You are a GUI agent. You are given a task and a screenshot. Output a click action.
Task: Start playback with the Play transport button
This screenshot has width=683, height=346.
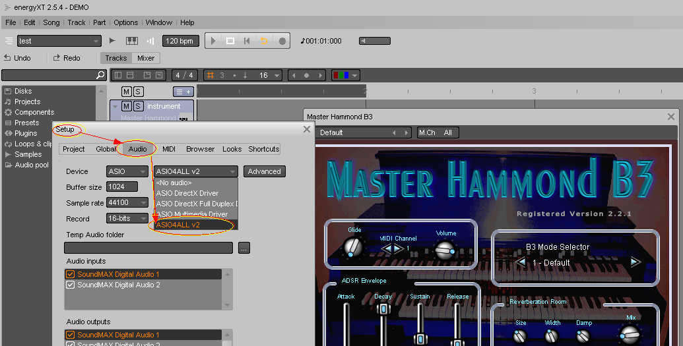[x=213, y=41]
